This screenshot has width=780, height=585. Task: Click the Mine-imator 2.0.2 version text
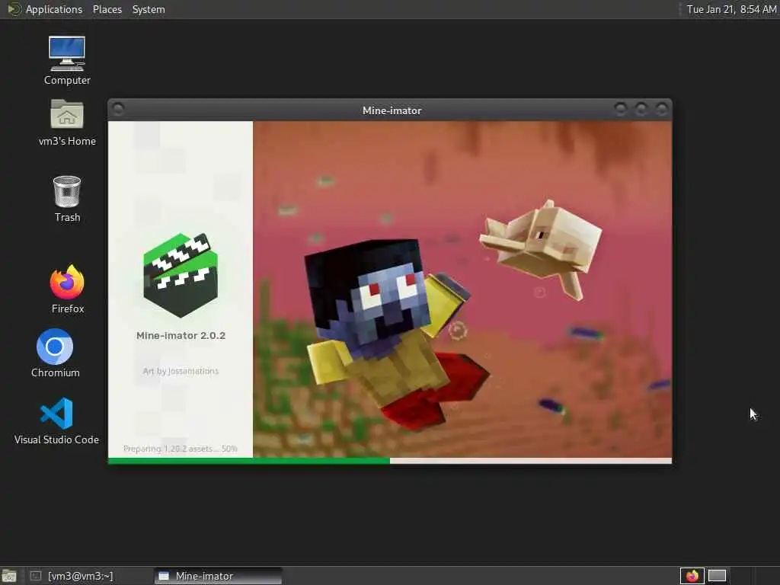point(181,336)
